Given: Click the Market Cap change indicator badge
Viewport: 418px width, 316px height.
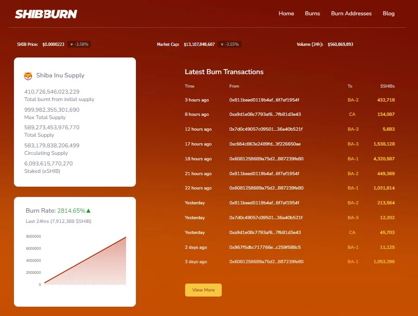Looking at the screenshot, I should (230, 44).
